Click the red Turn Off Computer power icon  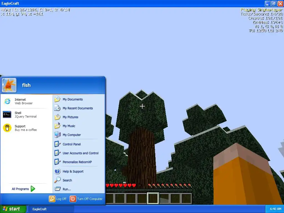point(73,199)
